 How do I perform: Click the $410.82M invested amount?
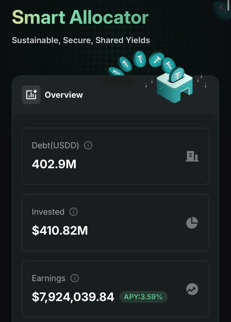(x=60, y=230)
